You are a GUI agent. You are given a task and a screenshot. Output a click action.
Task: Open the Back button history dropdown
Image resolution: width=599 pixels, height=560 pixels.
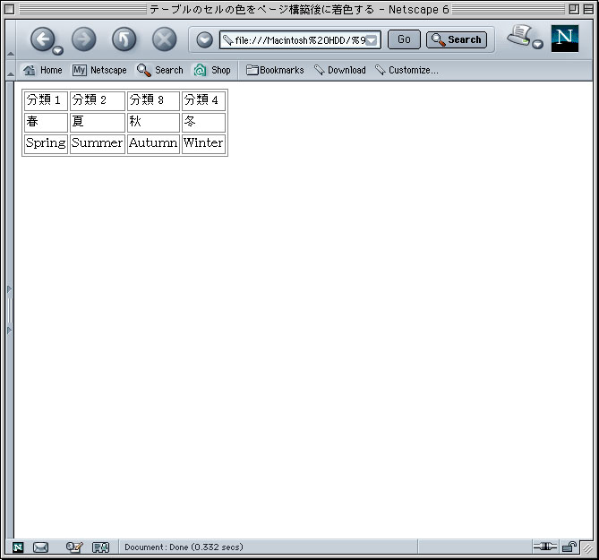[57, 50]
